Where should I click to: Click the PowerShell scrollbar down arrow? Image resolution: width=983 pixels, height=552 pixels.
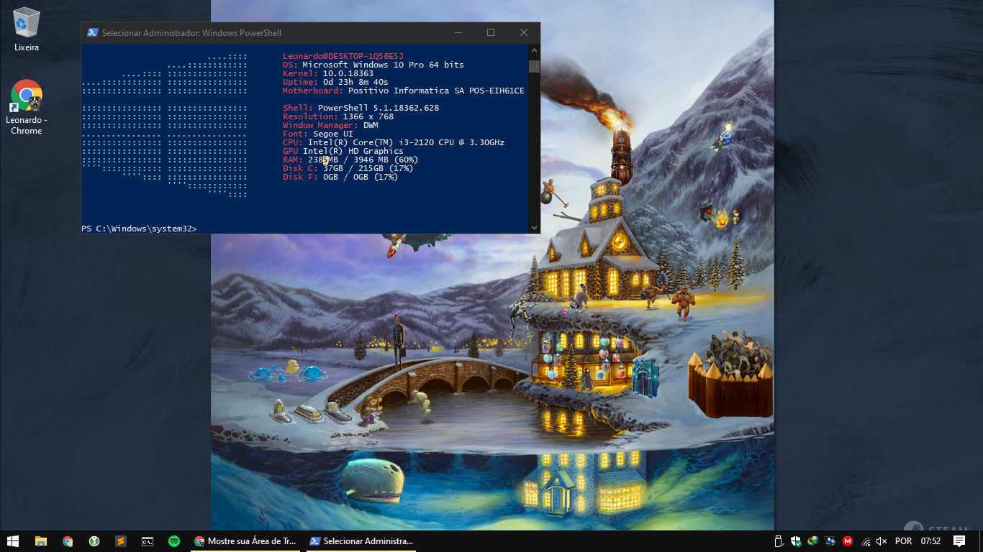[x=534, y=227]
